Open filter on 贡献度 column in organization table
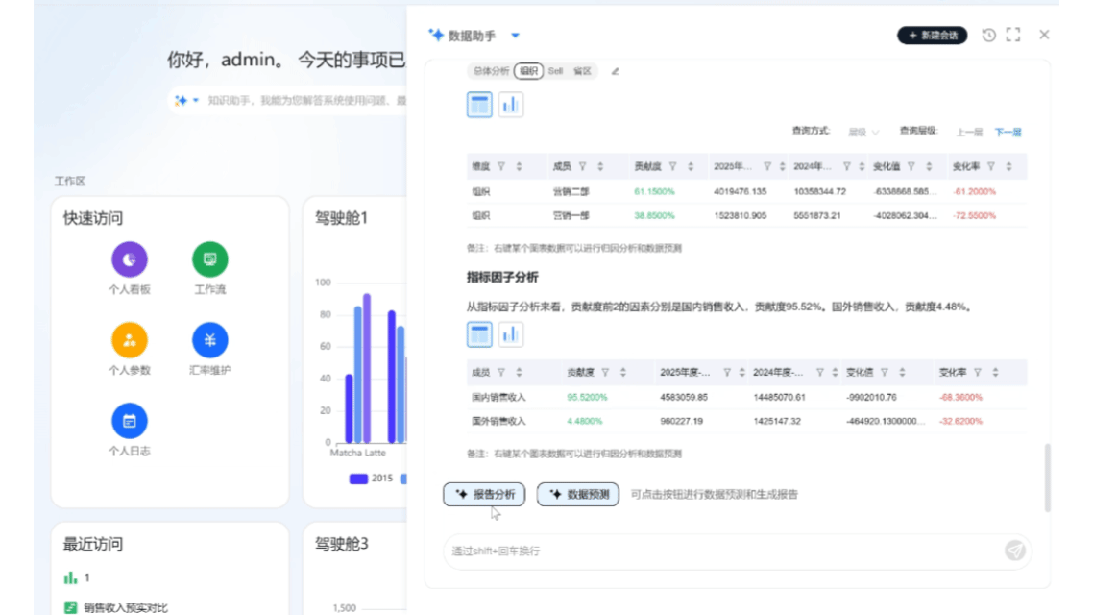 (x=672, y=166)
